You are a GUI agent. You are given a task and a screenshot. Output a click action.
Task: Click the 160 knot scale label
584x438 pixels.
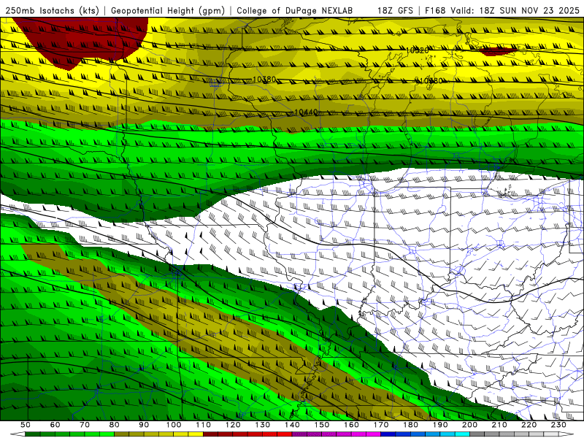coord(351,425)
